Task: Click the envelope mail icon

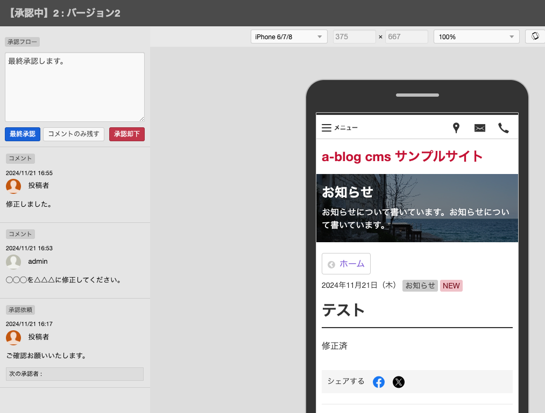Action: 479,128
